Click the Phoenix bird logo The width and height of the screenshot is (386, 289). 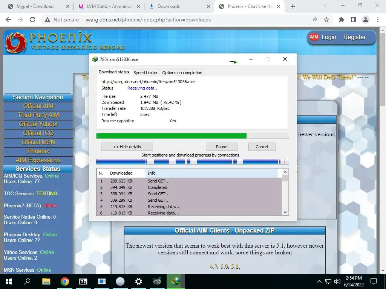click(x=16, y=42)
